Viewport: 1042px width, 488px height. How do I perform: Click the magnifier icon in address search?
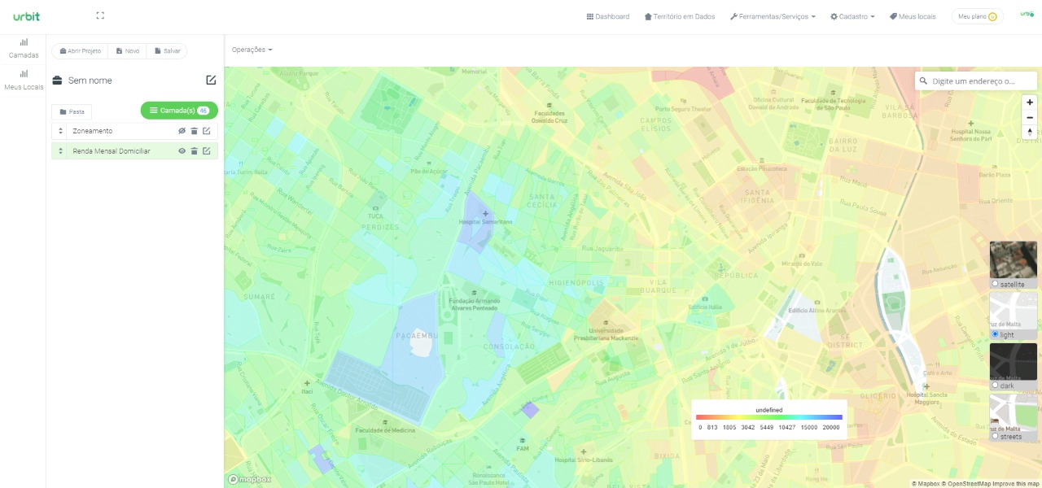pos(924,81)
